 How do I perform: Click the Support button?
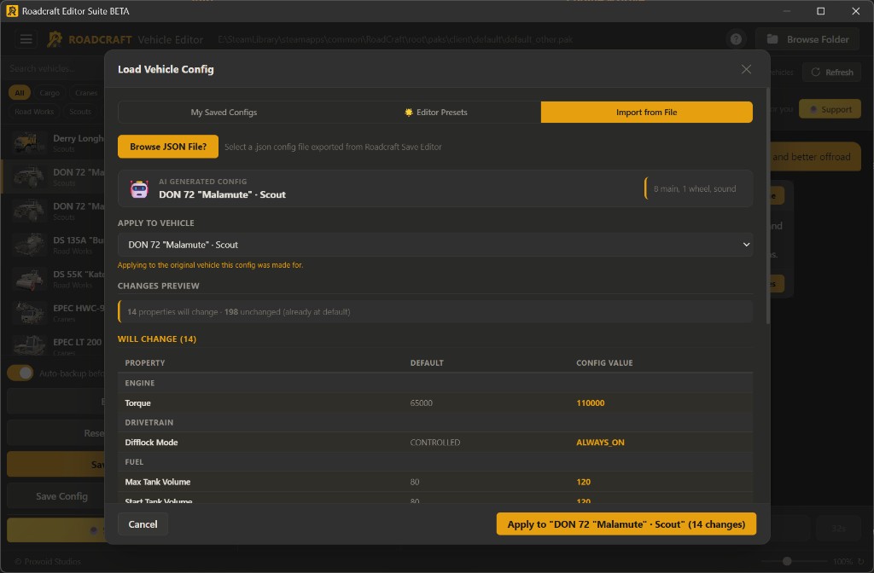[x=830, y=110]
